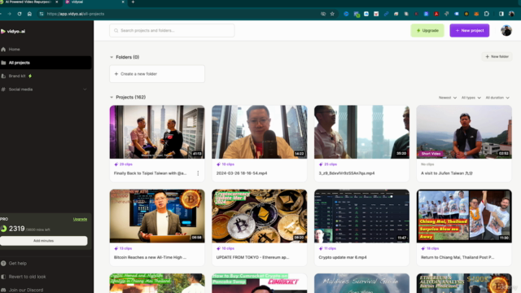Open the 2024-03-26 18-16-54.mp4 thumbnail
The image size is (521, 293).
click(x=260, y=132)
